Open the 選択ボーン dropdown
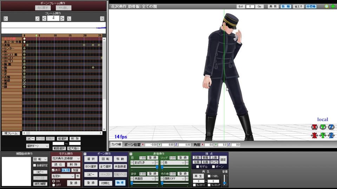The image size is (337, 189). 38,146
